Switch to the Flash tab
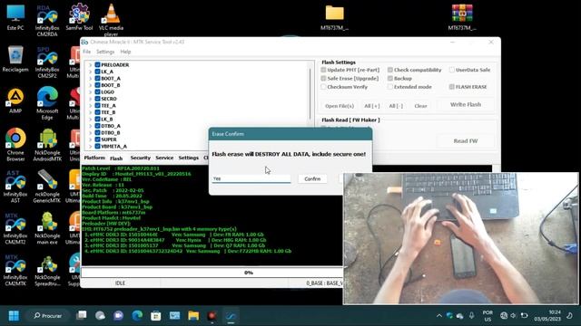This screenshot has height=326, width=581. (116, 158)
